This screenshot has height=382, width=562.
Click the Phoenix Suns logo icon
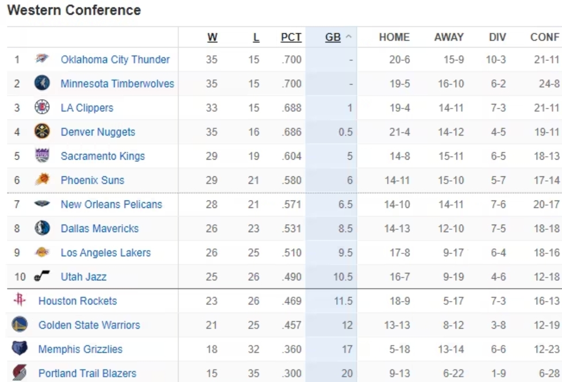coord(42,180)
